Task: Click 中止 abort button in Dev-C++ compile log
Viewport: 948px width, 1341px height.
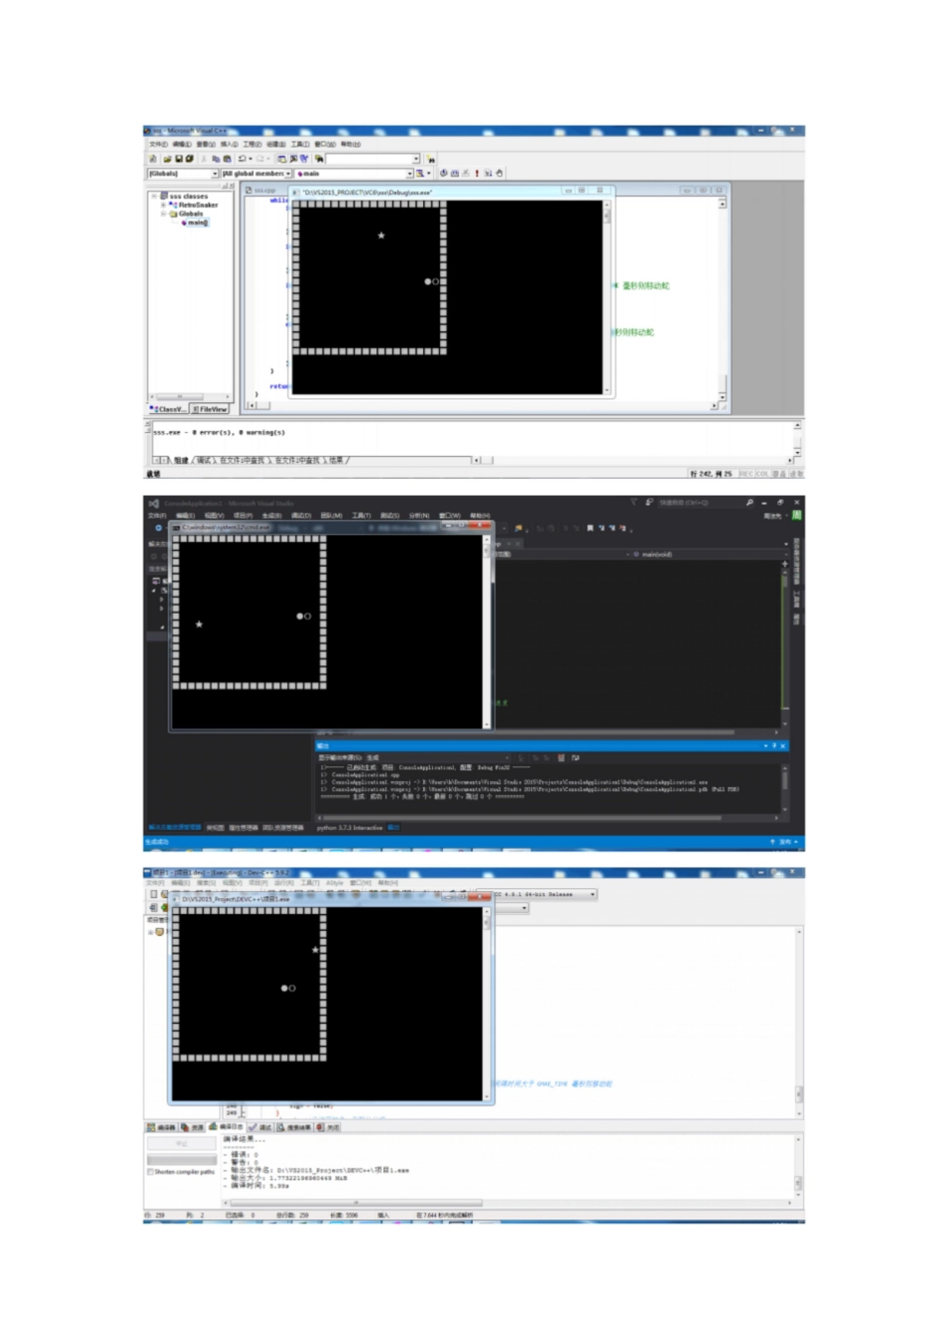Action: pos(182,1143)
